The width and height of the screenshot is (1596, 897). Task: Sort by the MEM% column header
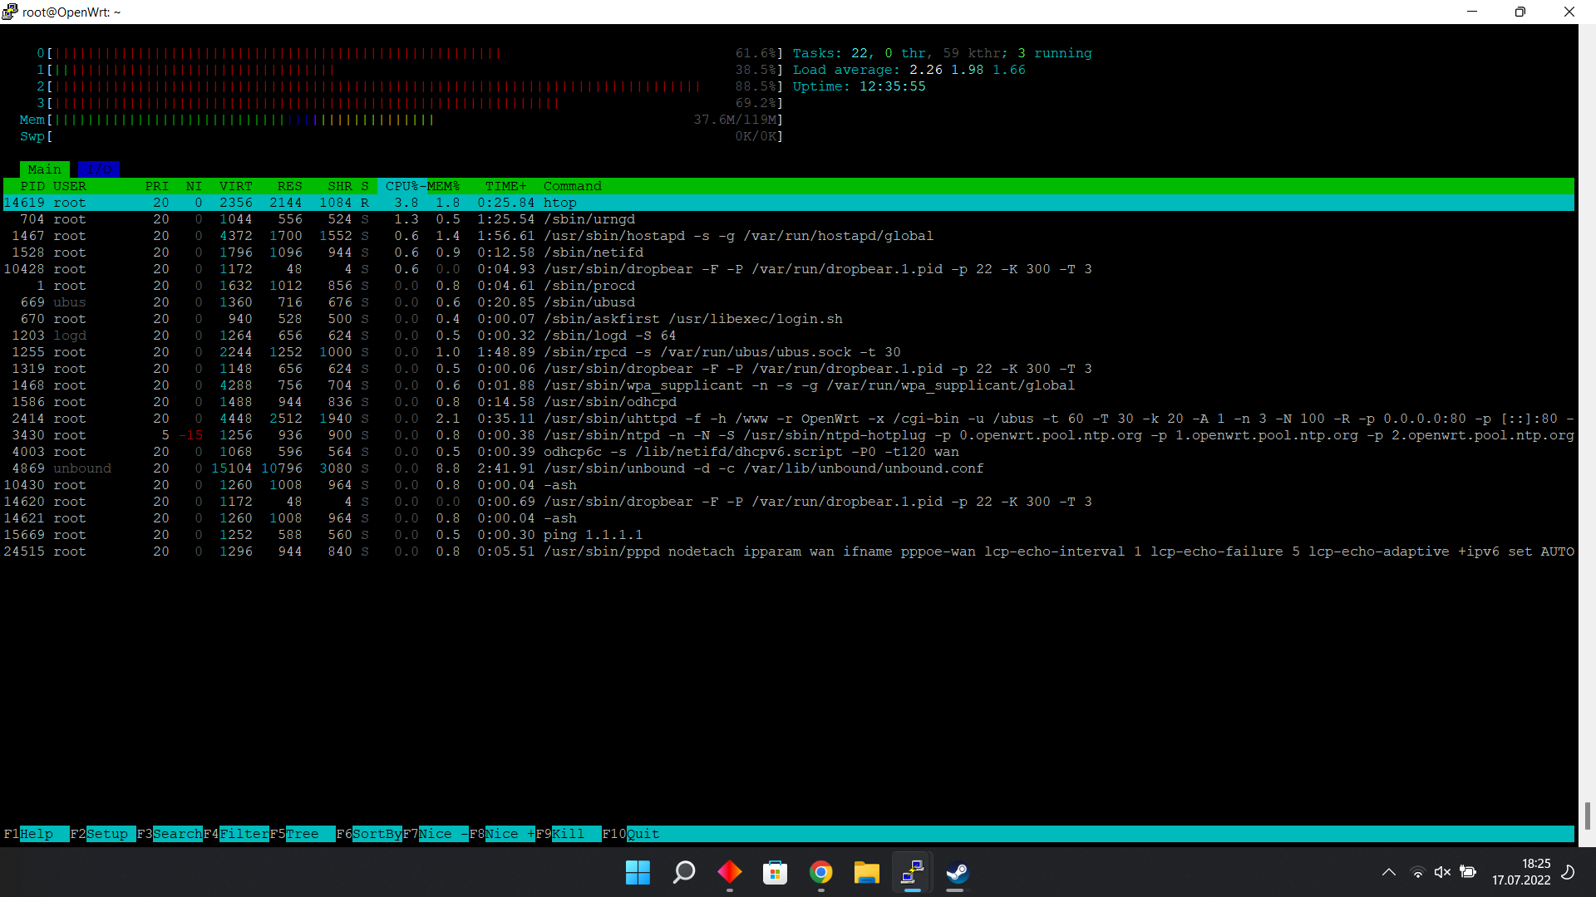point(443,186)
